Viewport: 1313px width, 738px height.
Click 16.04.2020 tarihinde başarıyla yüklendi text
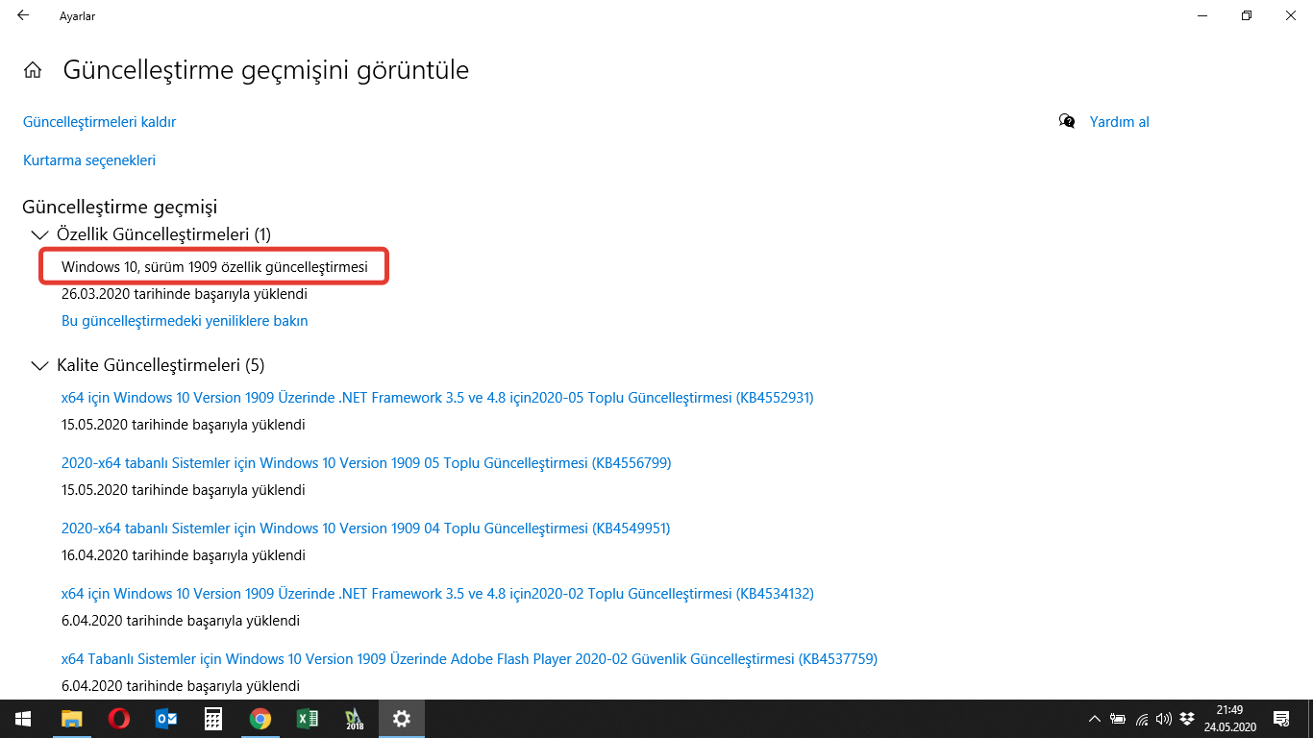pos(184,555)
